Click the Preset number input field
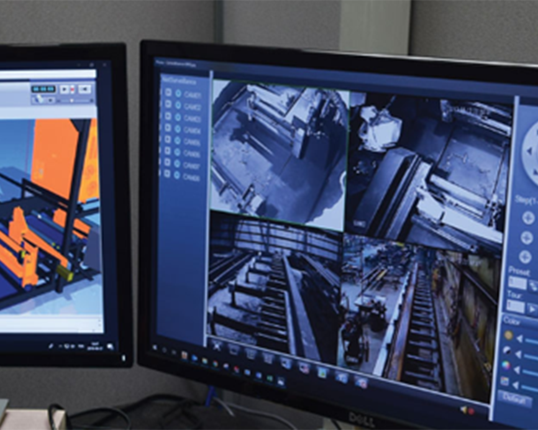The height and width of the screenshot is (430, 538). tap(517, 284)
